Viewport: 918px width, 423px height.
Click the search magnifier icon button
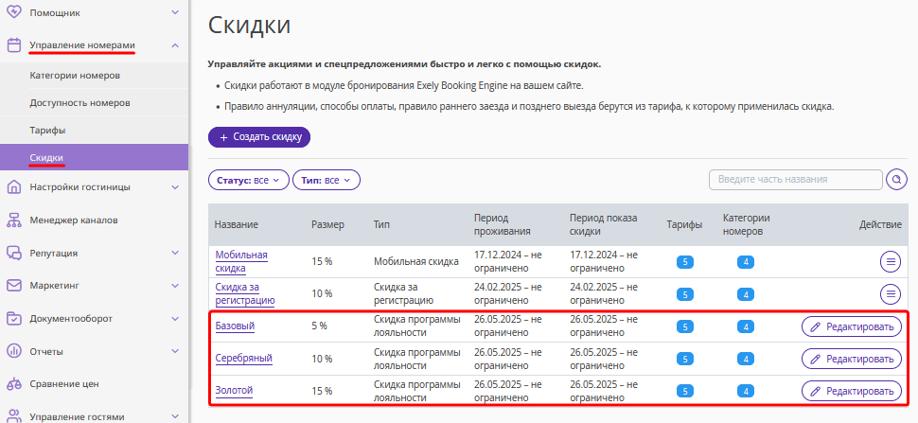pos(896,180)
